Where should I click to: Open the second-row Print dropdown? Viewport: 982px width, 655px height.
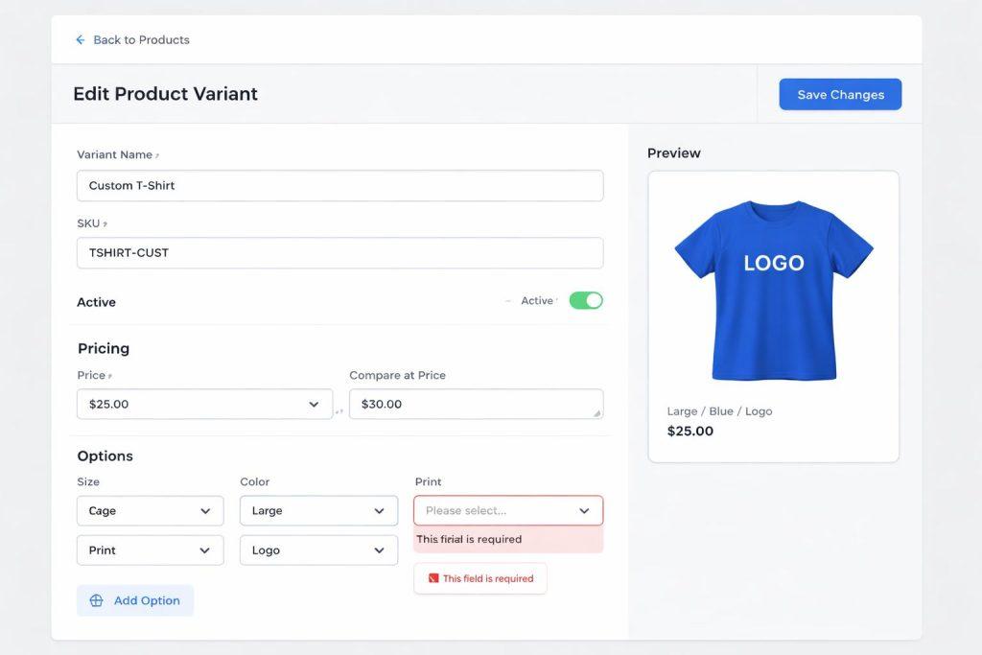point(150,550)
